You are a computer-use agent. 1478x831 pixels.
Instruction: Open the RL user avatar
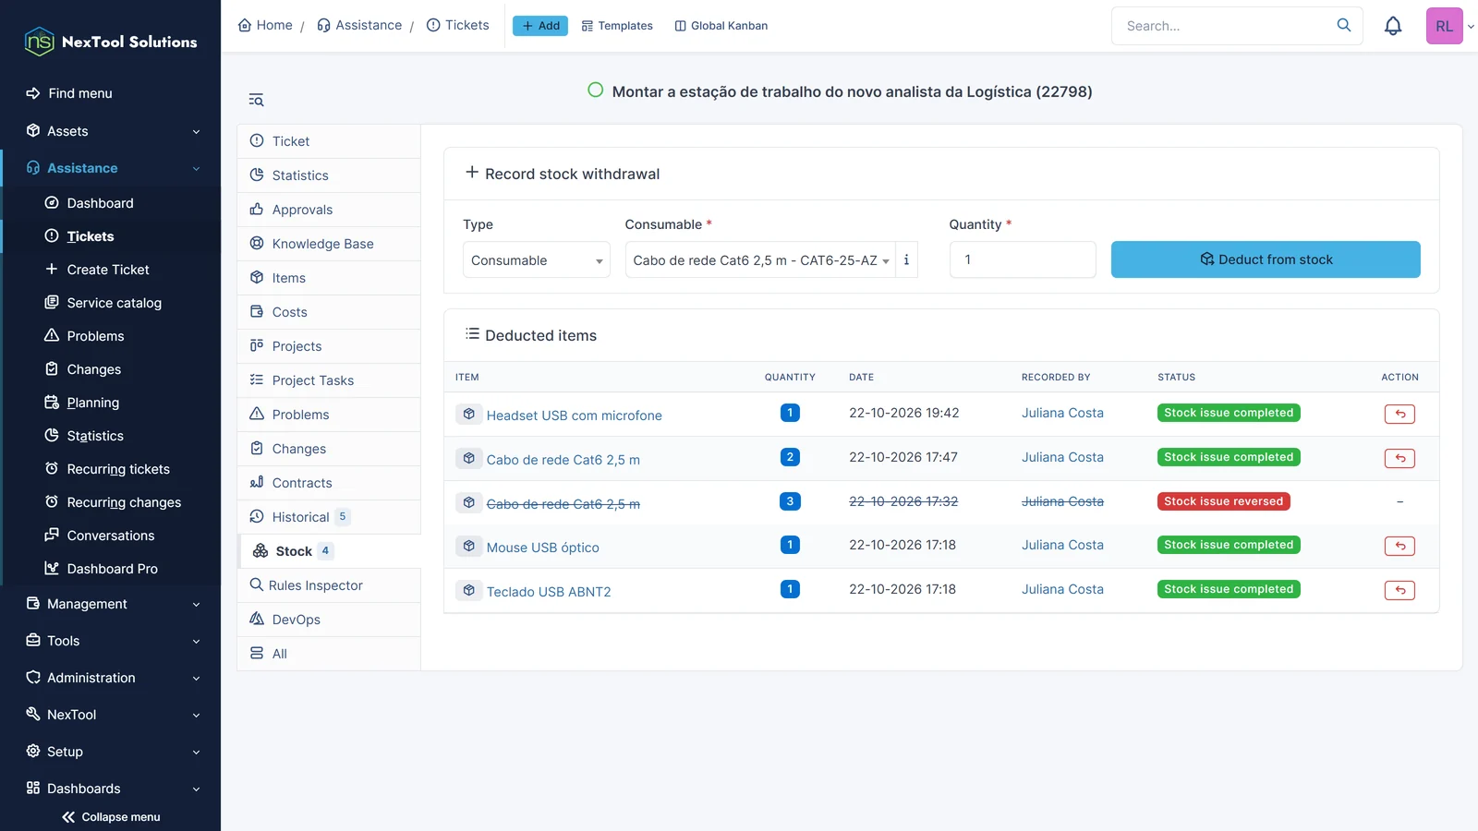click(1444, 26)
